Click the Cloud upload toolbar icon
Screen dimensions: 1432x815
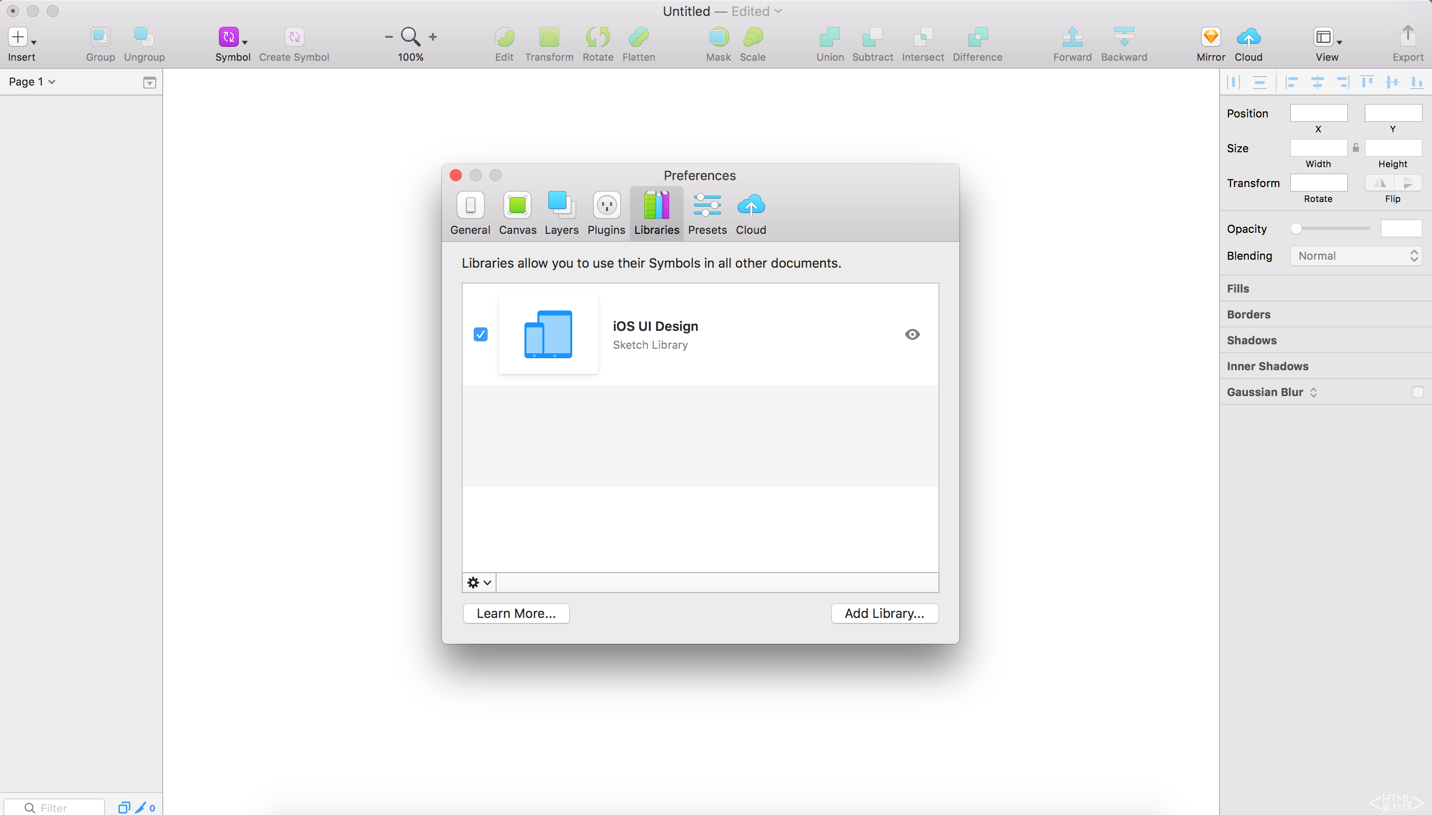pyautogui.click(x=1248, y=37)
